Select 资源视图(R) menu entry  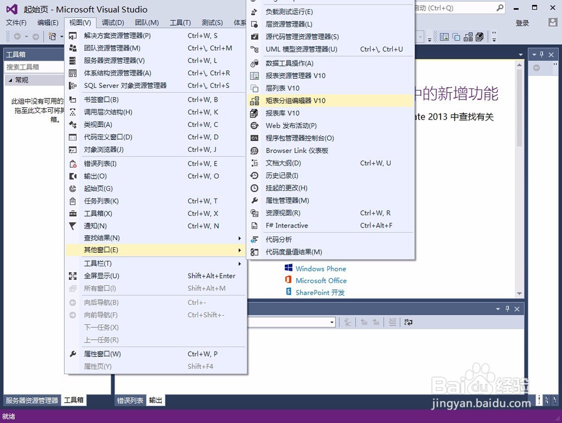pyautogui.click(x=330, y=213)
